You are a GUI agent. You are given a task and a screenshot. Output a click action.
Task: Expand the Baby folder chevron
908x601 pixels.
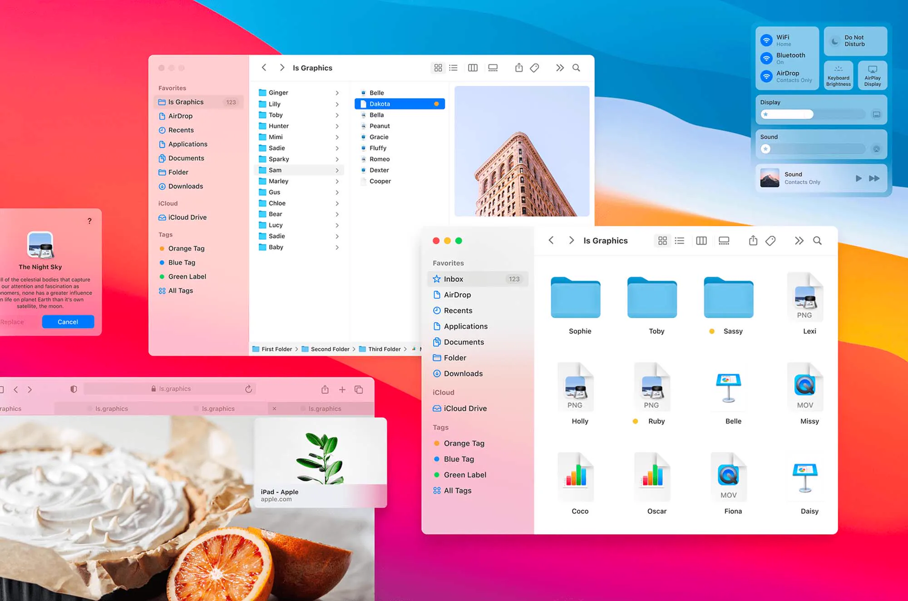(337, 247)
